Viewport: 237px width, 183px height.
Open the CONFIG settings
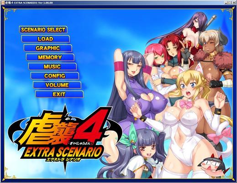[x=55, y=76]
